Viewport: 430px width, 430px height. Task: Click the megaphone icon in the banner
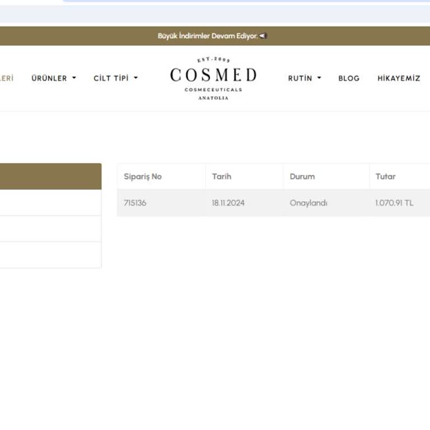pos(263,36)
